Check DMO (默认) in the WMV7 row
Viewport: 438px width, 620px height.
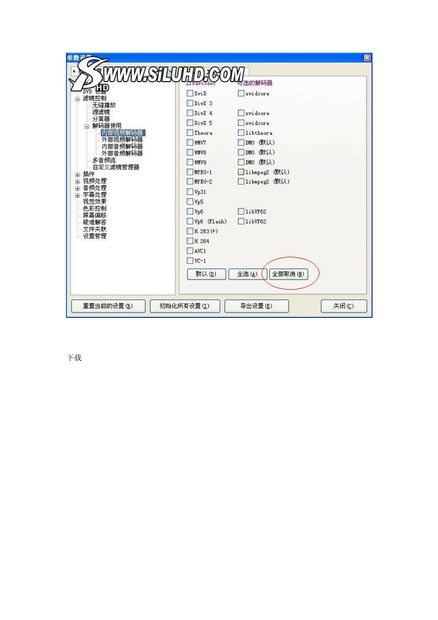pyautogui.click(x=241, y=143)
